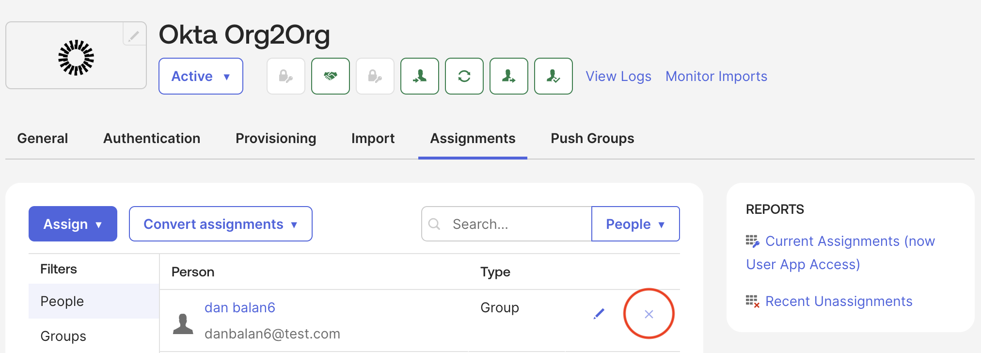The image size is (981, 353).
Task: Select the Import tab
Action: pyautogui.click(x=373, y=139)
